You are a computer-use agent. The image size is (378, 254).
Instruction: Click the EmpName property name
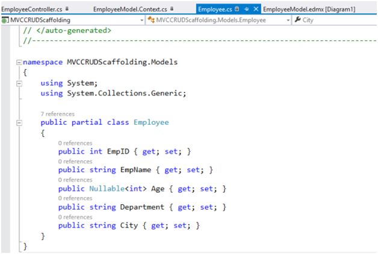point(135,170)
